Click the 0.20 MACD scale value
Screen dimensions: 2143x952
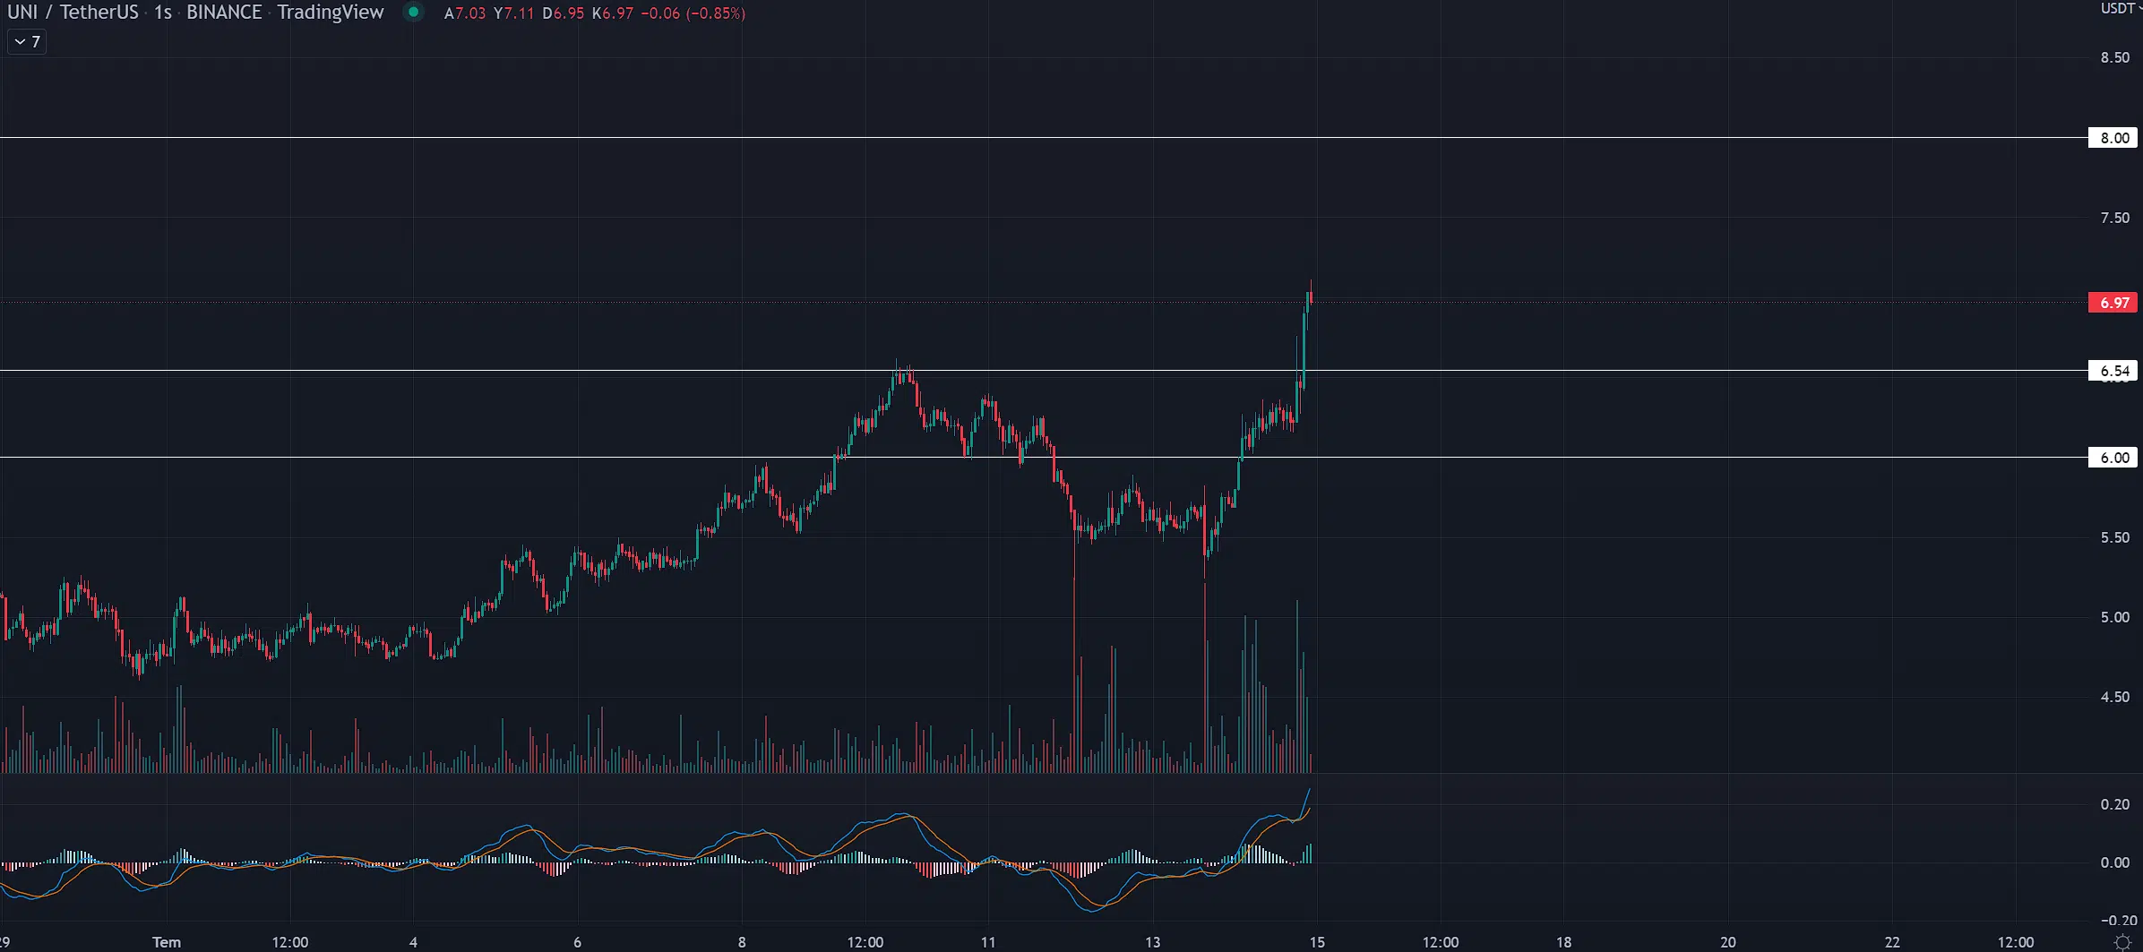[x=2114, y=804]
